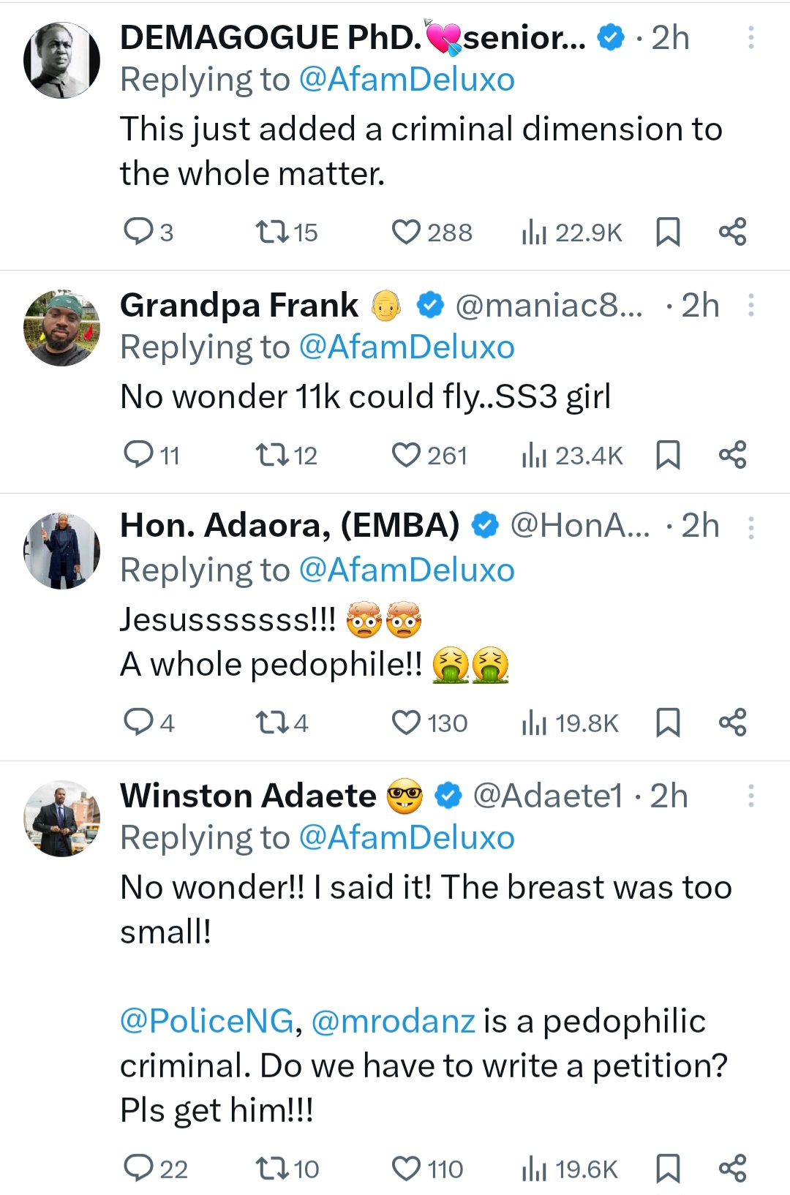This screenshot has width=790, height=1195.
Task: Bookmark Hon. Adaora's reply
Action: click(x=668, y=723)
